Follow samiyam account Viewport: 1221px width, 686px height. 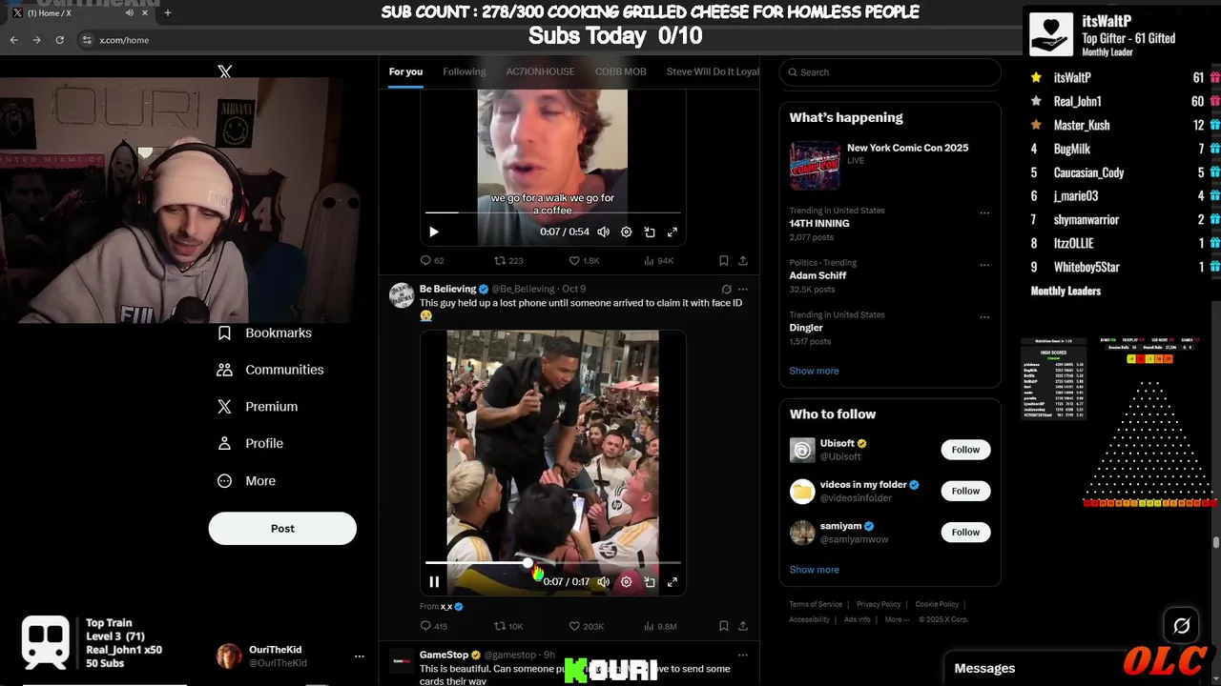pyautogui.click(x=965, y=532)
